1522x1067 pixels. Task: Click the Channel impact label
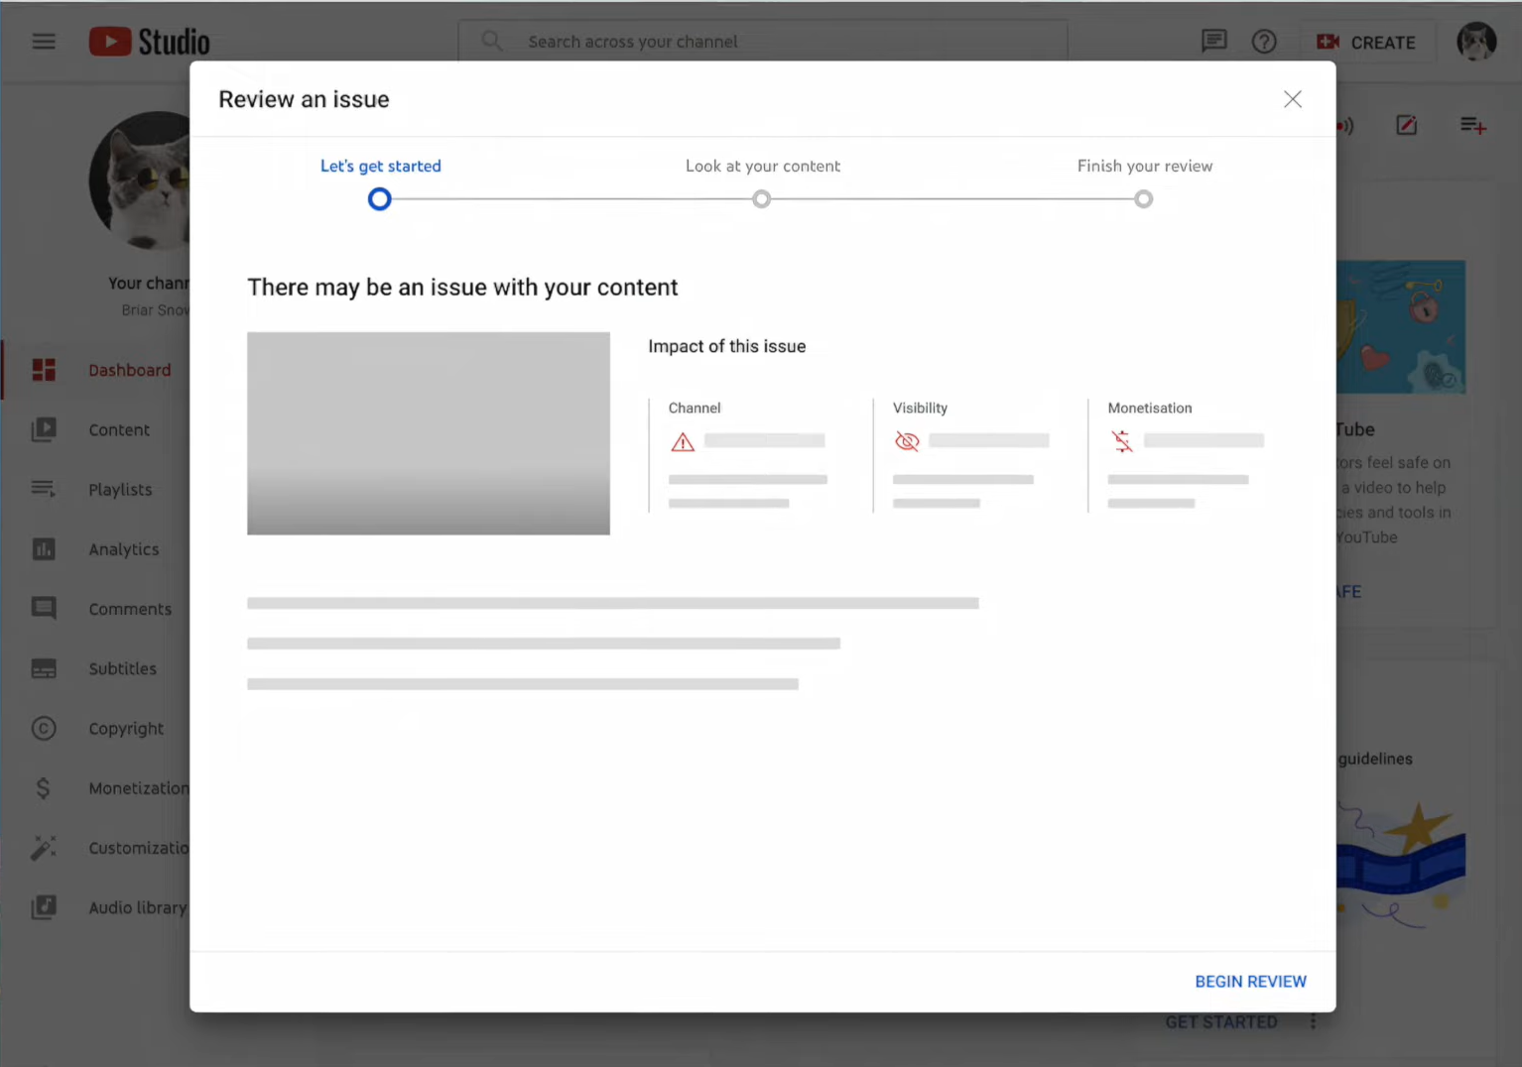pos(695,408)
